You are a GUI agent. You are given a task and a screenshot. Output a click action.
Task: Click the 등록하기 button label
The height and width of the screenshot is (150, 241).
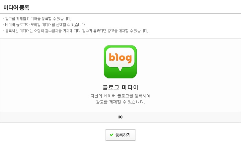(x=123, y=135)
